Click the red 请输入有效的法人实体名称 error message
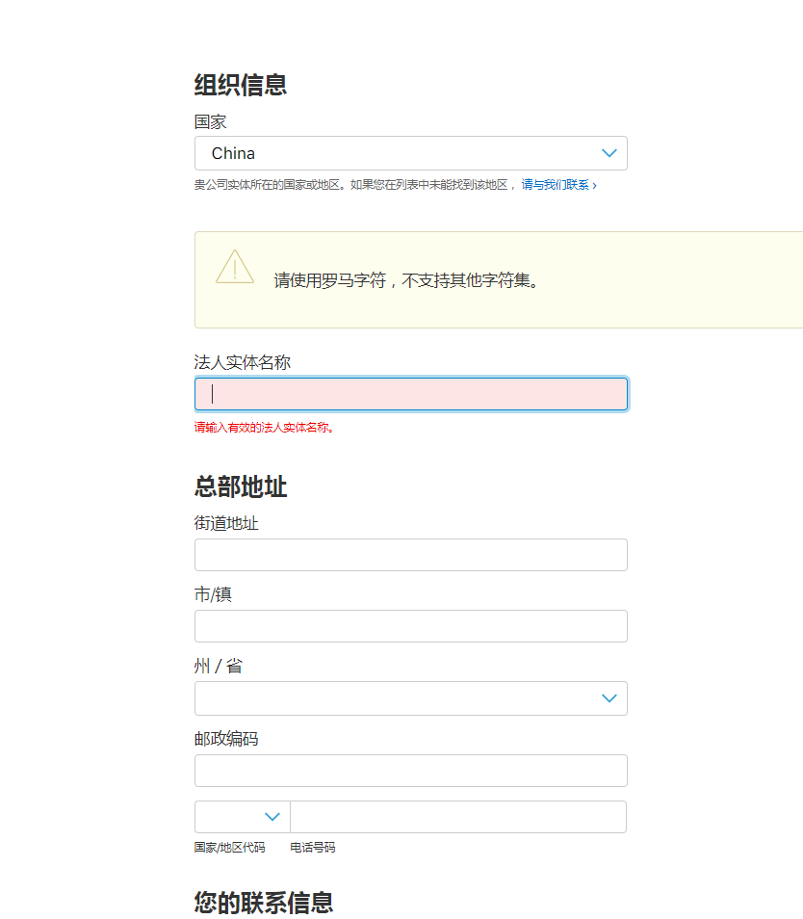Viewport: 803px width, 919px height. tap(265, 428)
